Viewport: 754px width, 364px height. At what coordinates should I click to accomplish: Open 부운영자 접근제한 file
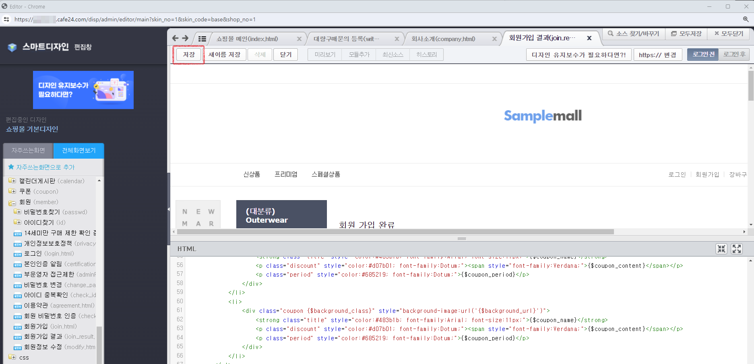[55, 274]
